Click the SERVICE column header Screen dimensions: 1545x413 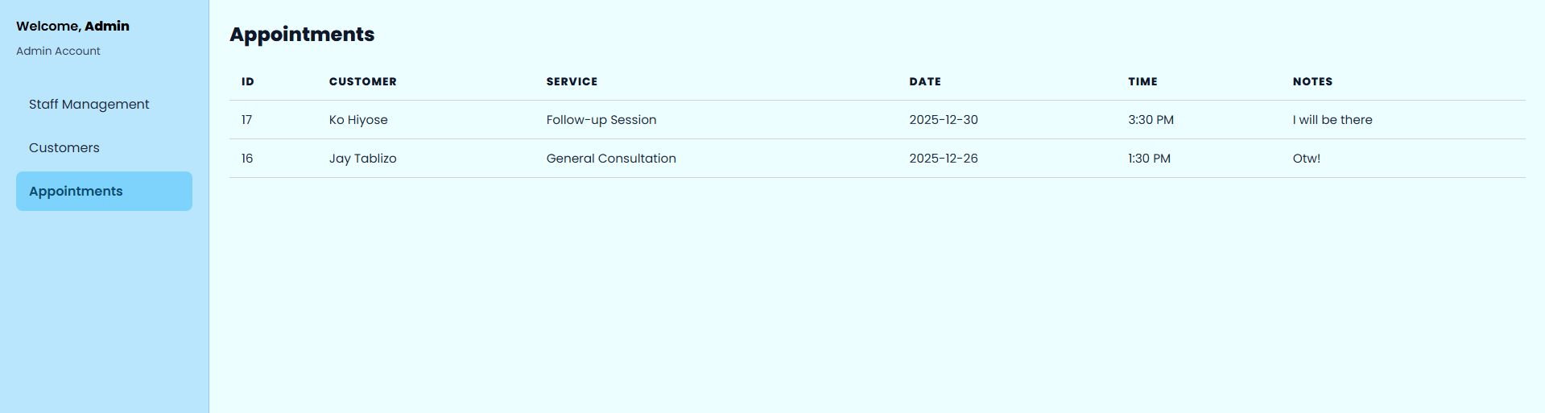click(572, 82)
